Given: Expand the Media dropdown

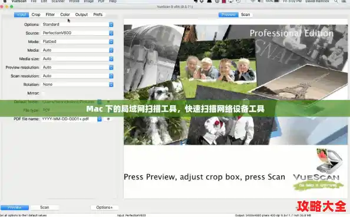Looking at the screenshot, I should 77,51.
